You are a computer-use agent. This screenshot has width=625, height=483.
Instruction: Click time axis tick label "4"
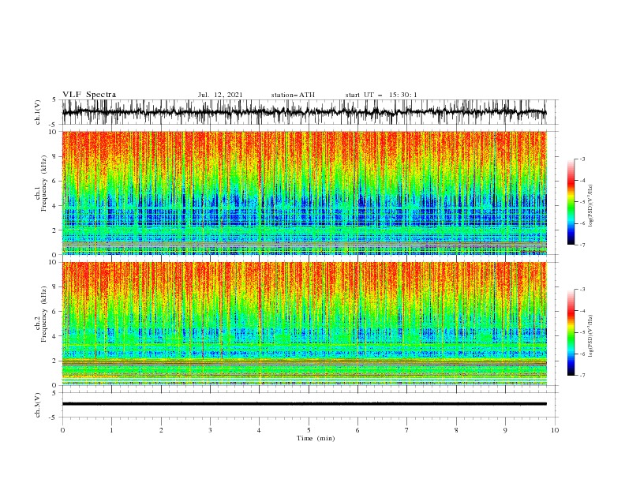[x=260, y=430]
